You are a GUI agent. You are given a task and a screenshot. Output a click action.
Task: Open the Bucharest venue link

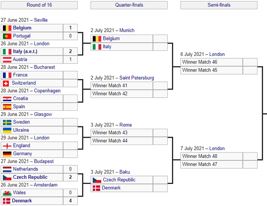coord(44,67)
